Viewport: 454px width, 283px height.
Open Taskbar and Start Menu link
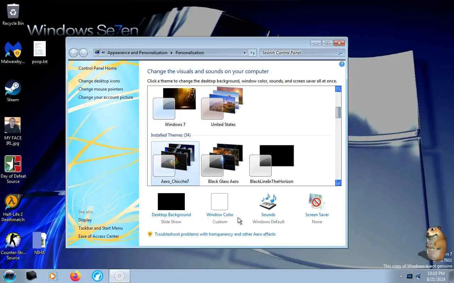[x=101, y=228]
